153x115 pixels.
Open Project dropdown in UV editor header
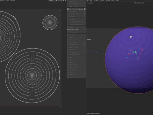click(53, 1)
